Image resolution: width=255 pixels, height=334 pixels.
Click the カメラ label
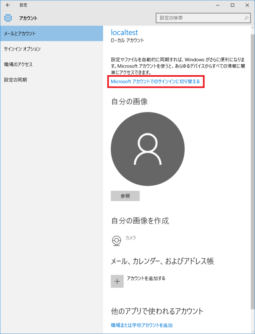130,238
